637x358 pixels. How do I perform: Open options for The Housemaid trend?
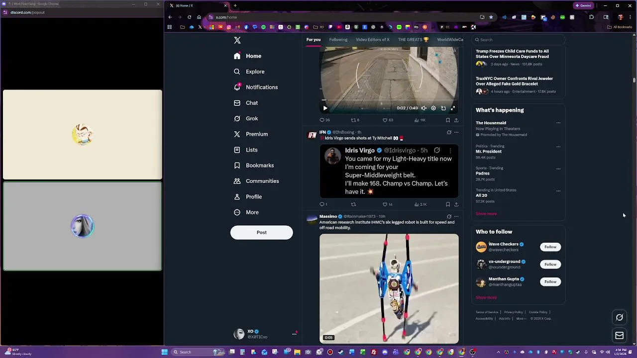coord(558,123)
